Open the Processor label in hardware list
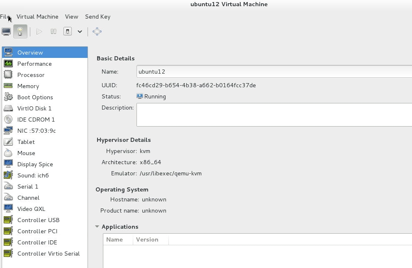The height and width of the screenshot is (268, 412). 31,75
